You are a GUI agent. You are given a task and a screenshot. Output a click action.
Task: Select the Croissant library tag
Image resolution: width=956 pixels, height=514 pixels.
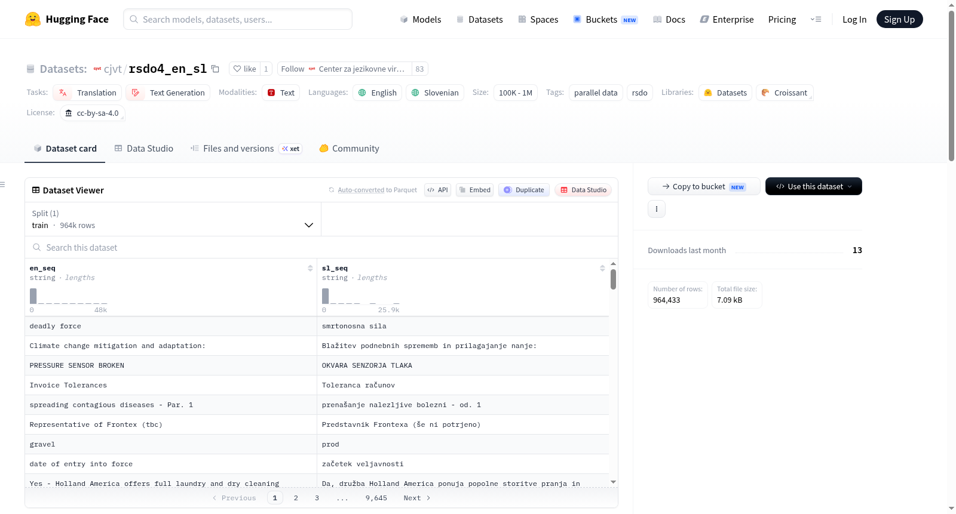click(785, 93)
